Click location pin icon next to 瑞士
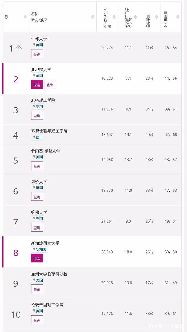This screenshot has height=332, width=187. click(x=34, y=137)
